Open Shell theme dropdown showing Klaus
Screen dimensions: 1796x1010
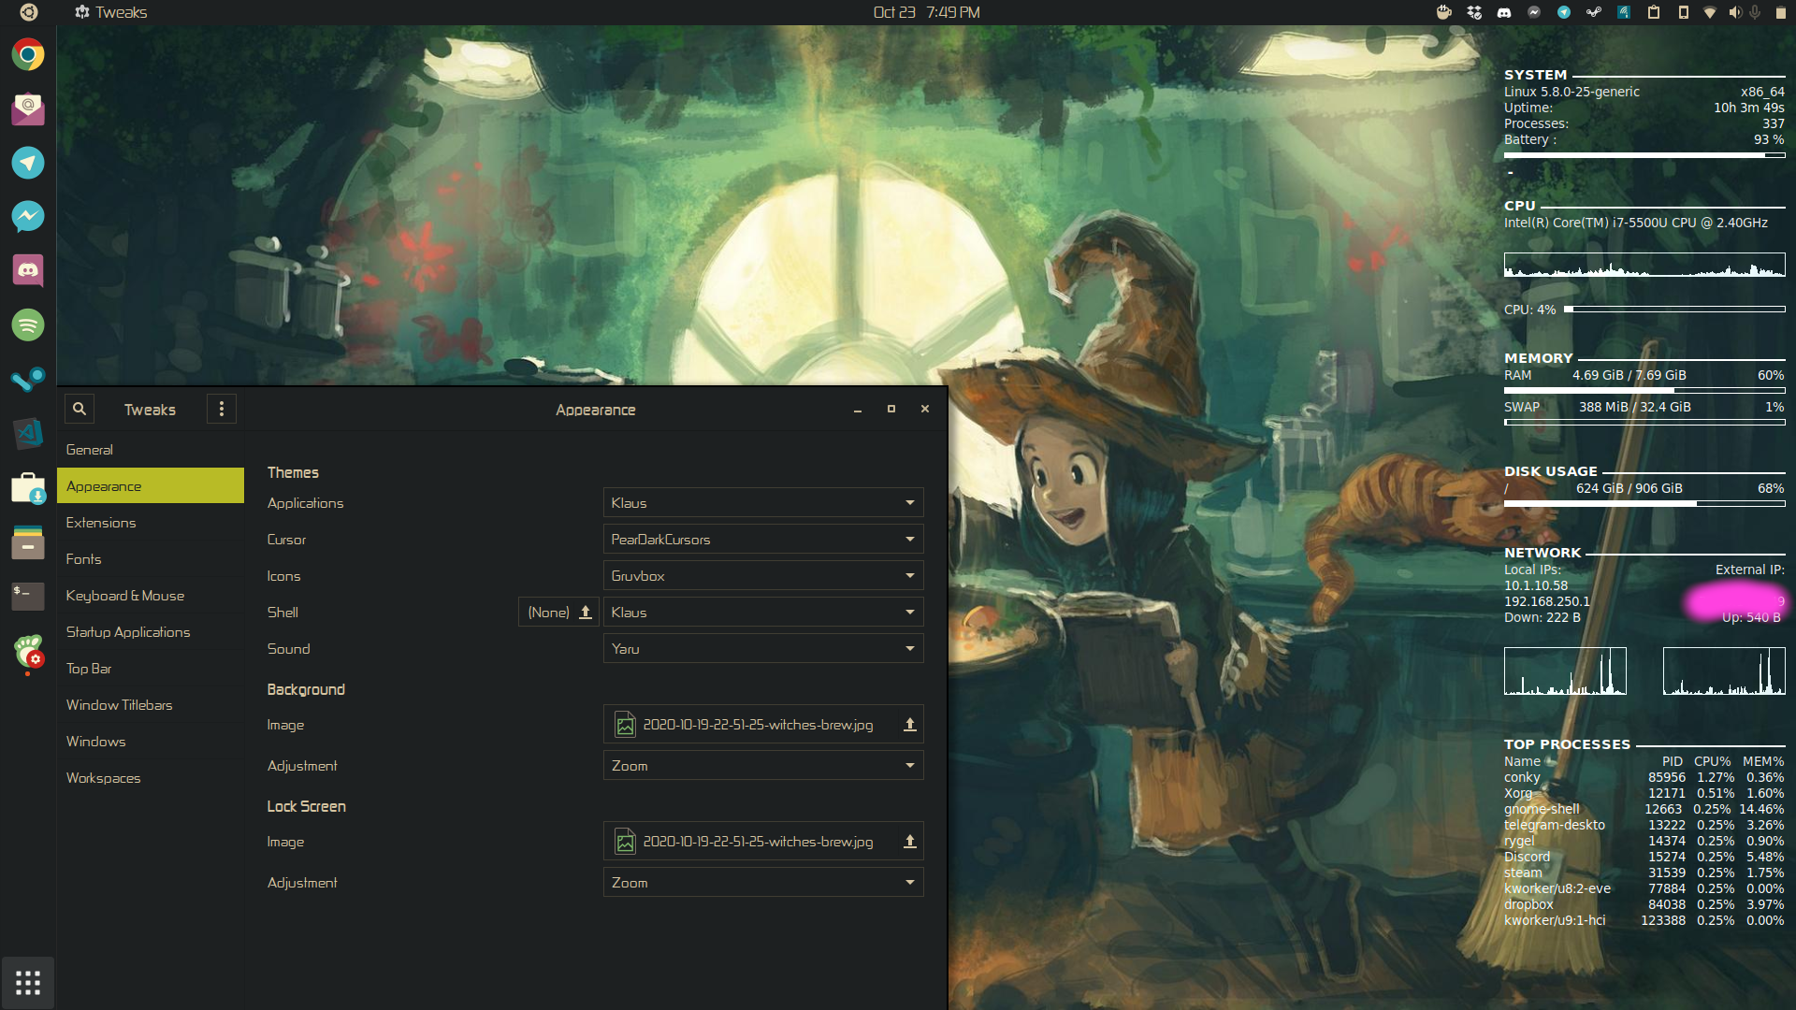tap(763, 613)
